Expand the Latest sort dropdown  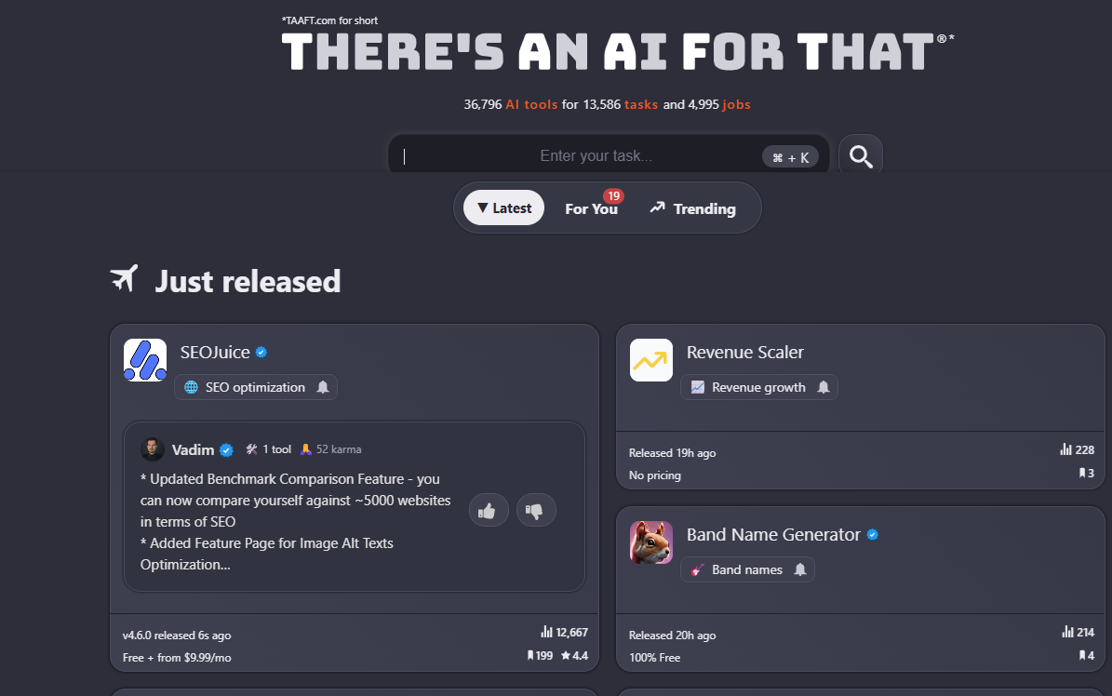[x=503, y=207]
